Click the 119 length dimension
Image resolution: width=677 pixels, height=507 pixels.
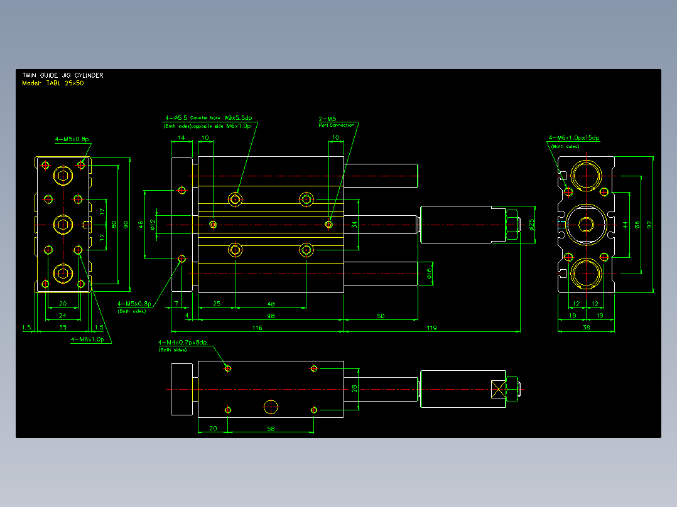point(432,328)
